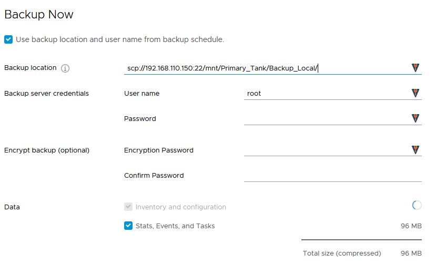Click into the backup server Password field

point(326,119)
